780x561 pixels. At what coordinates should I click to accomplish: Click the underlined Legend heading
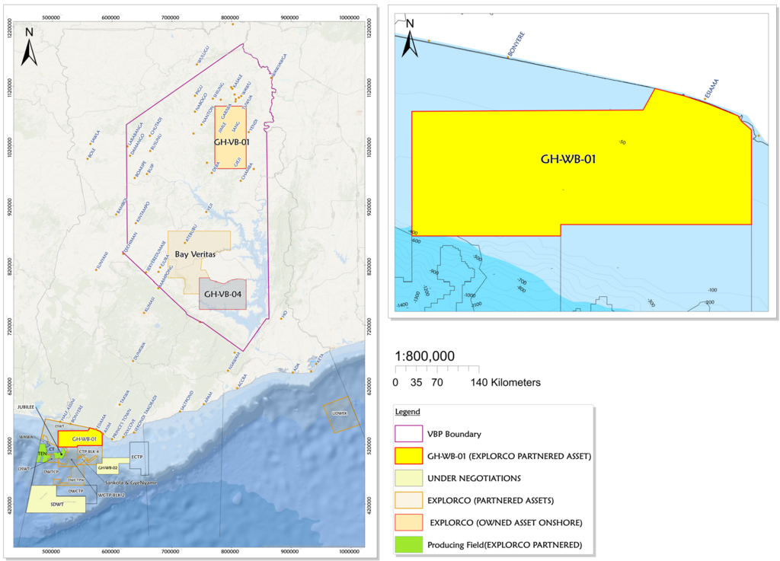click(x=408, y=412)
